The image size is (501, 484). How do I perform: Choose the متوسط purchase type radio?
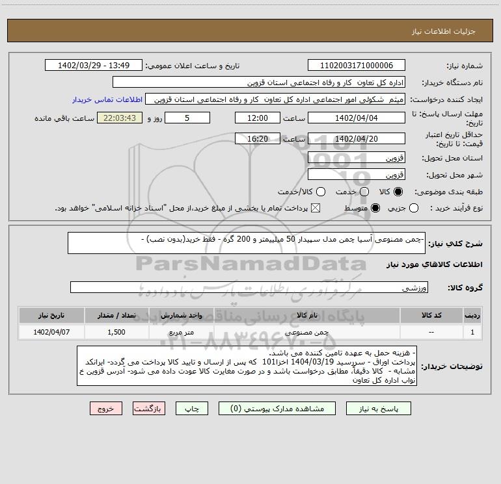375,208
